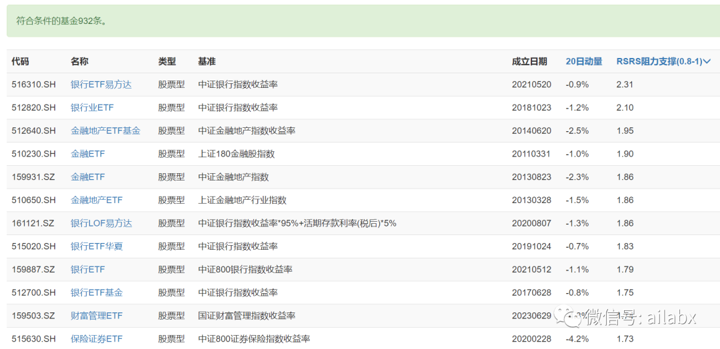The image size is (720, 349).
Task: Click benchmark containing 活期存款利率(税后)*5%
Action: [x=297, y=223]
